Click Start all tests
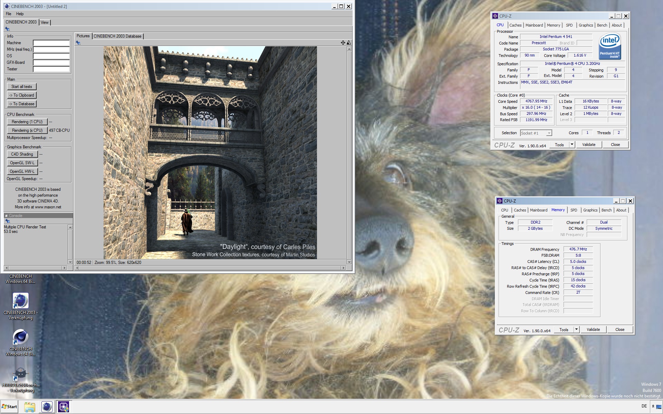 (21, 87)
